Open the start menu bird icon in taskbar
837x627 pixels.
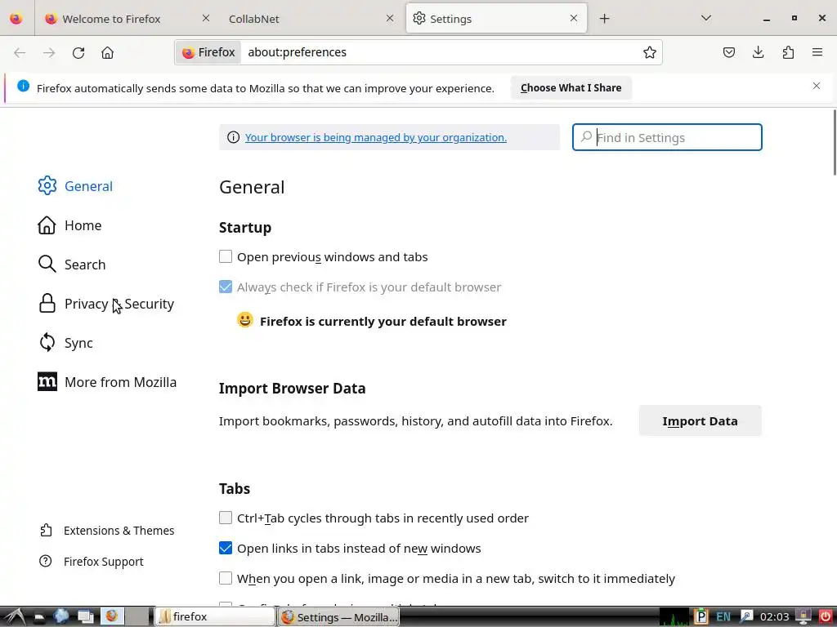point(15,617)
